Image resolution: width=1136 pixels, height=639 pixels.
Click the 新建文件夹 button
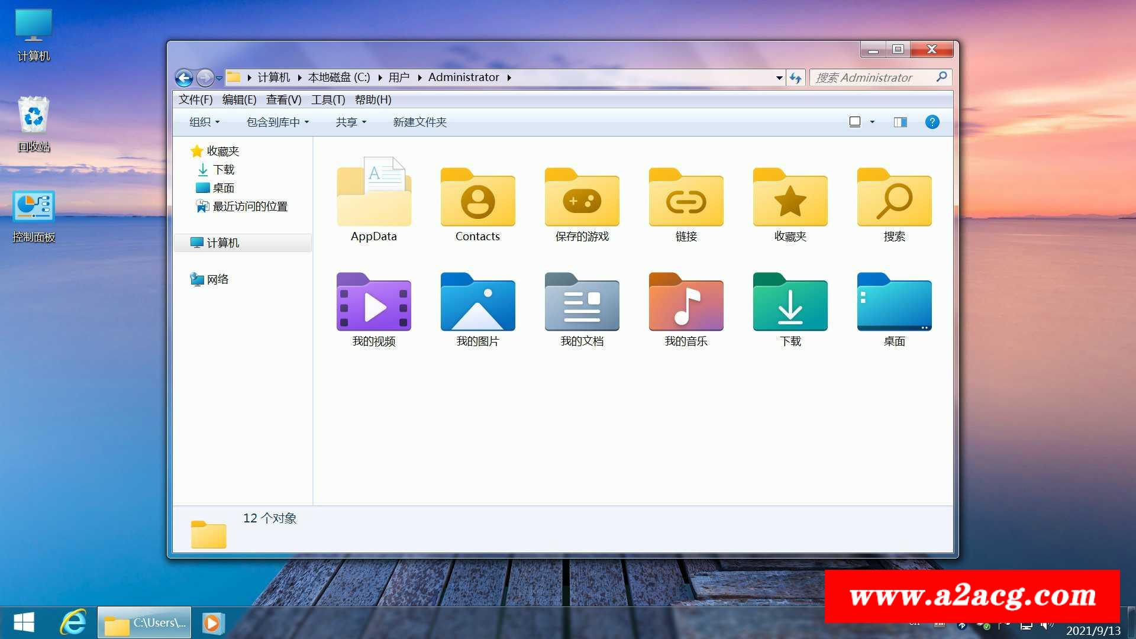pos(419,122)
